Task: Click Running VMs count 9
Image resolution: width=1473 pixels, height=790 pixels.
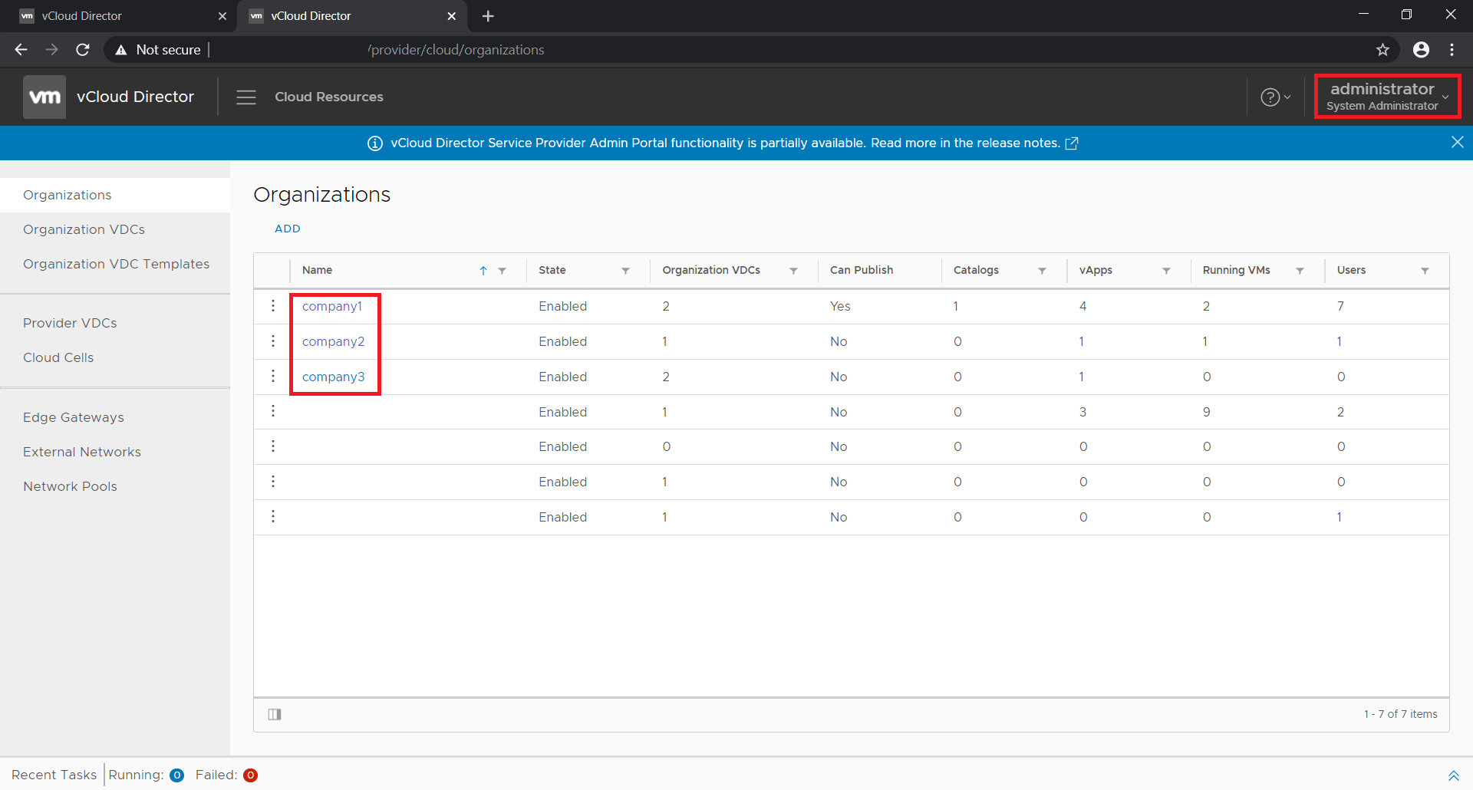Action: (x=1207, y=413)
